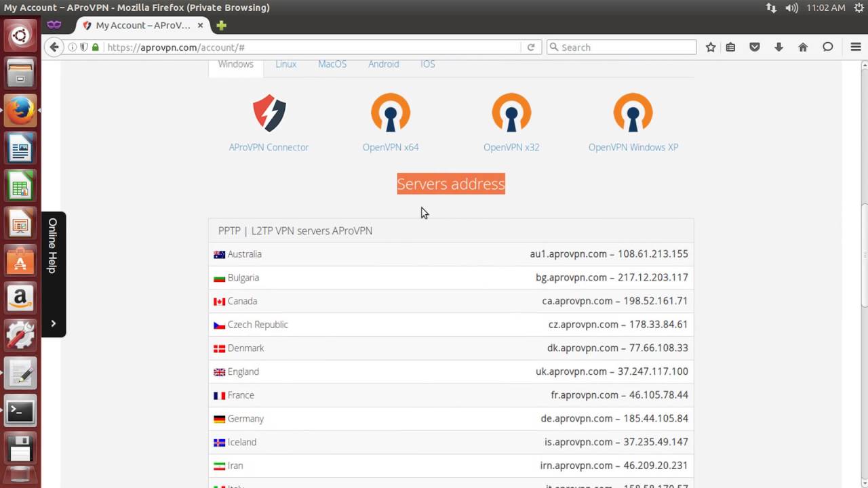Click the Bulgaria server row name
Viewport: 868px width, 488px height.
pos(243,278)
